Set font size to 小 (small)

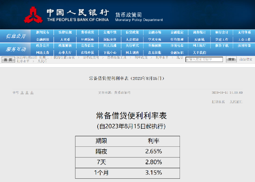[x=32, y=93]
